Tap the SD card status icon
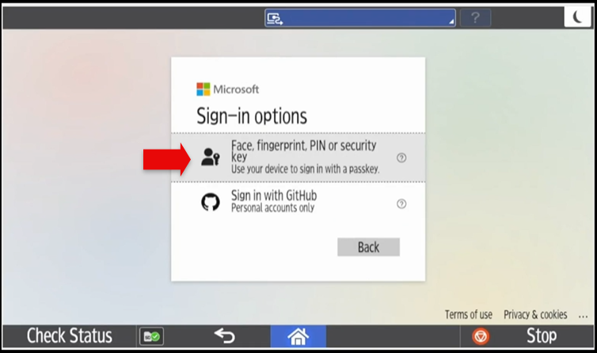 (151, 336)
